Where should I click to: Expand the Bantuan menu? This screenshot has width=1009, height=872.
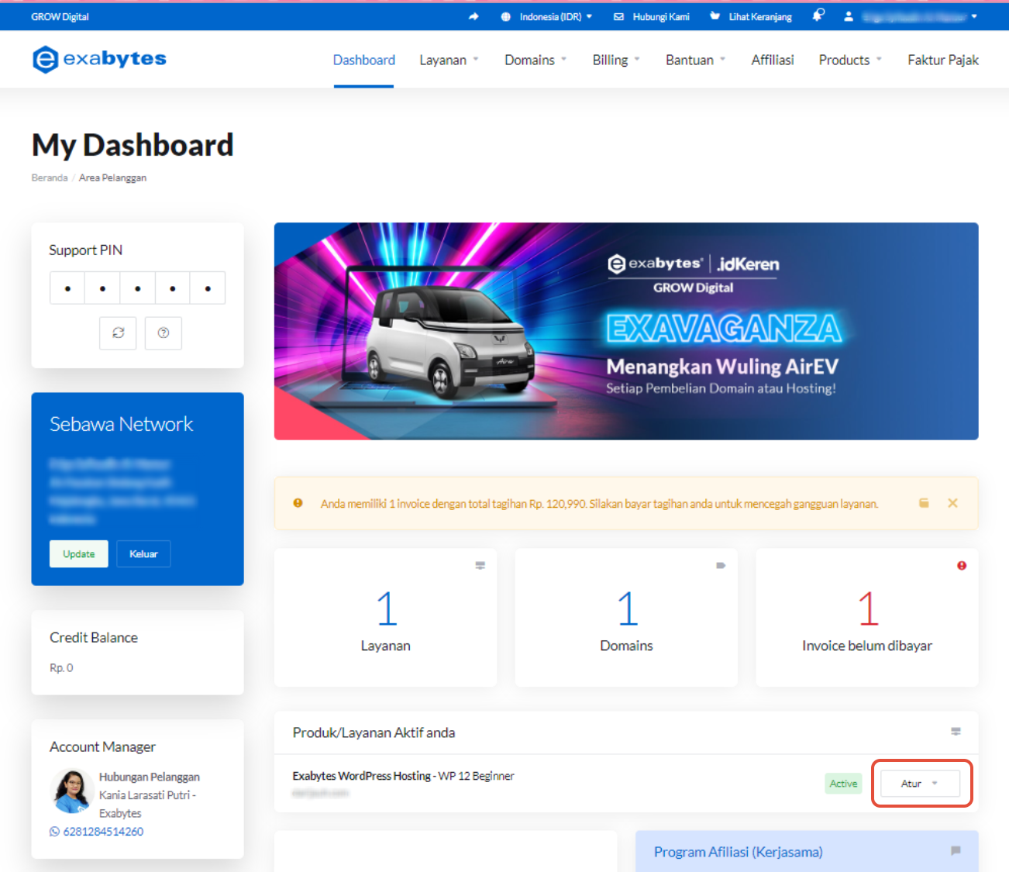[x=695, y=60]
